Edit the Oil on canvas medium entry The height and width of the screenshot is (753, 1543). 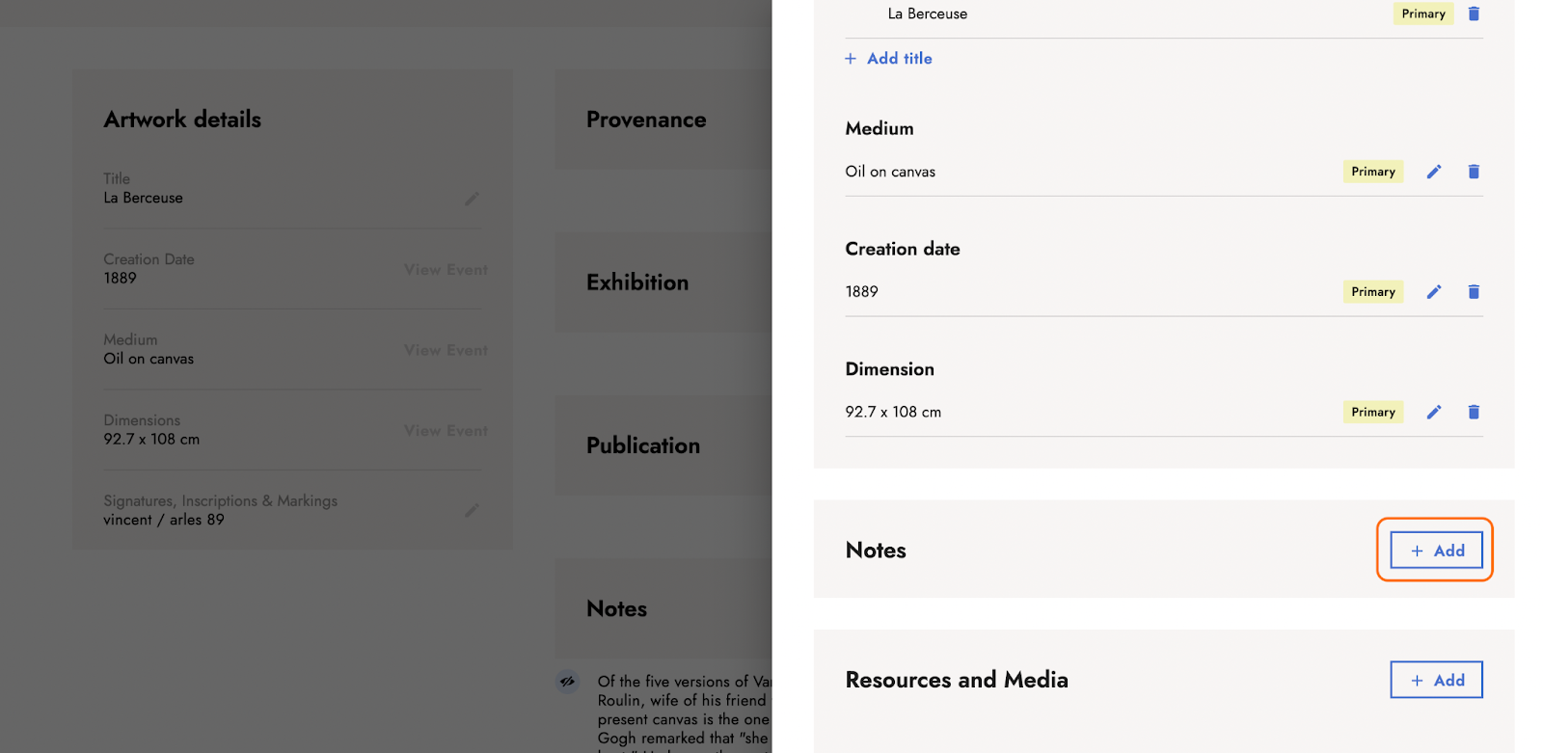(x=1434, y=172)
